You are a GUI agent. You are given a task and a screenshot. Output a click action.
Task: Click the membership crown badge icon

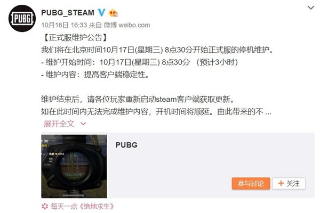click(113, 13)
